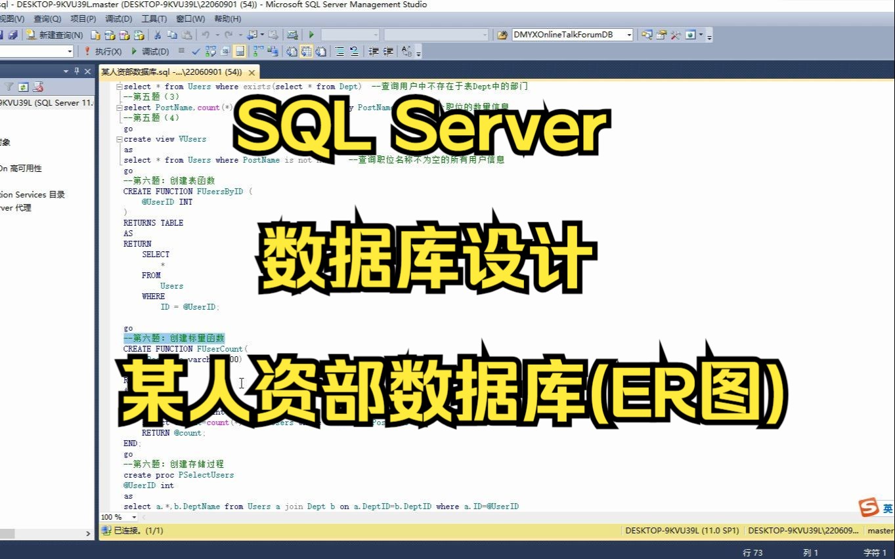Screen dimensions: 895x559
Task: Specify values for template parameters icon
Action: [x=407, y=51]
